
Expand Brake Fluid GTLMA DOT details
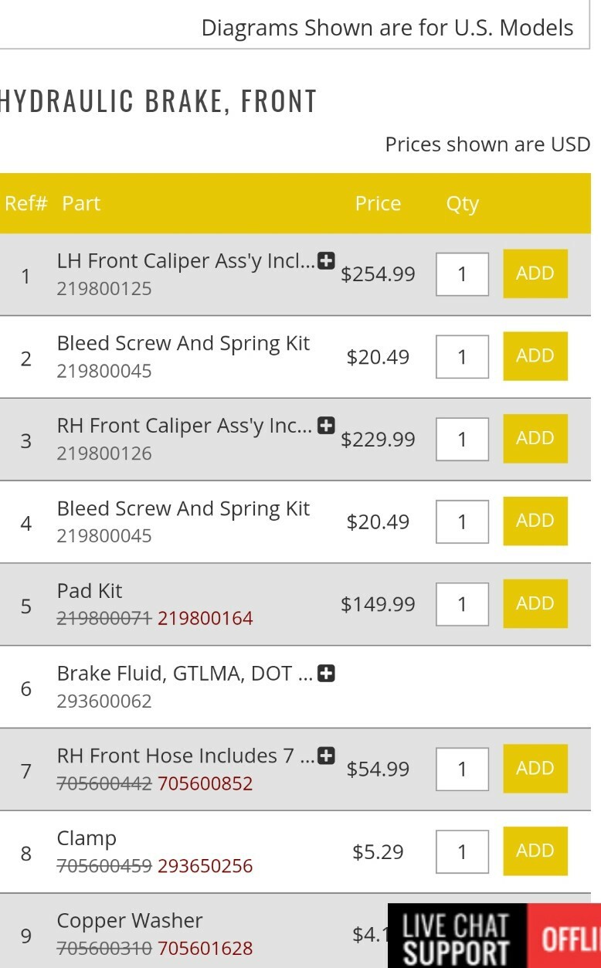(326, 673)
